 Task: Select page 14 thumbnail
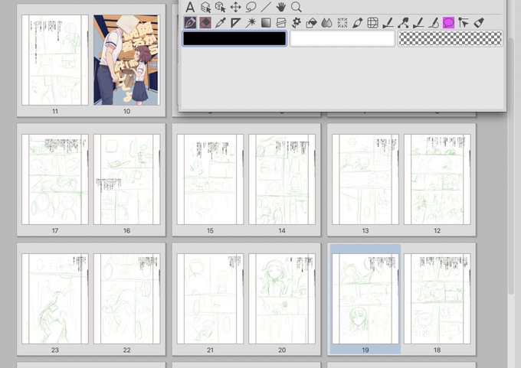(x=282, y=179)
